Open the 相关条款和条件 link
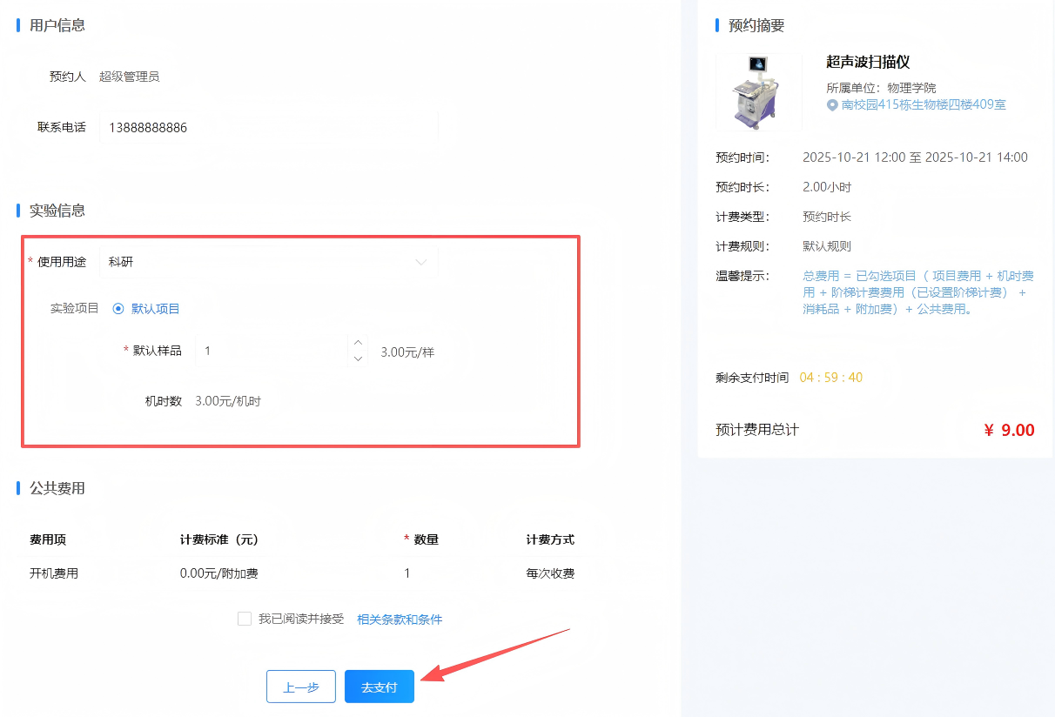The height and width of the screenshot is (717, 1055). pyautogui.click(x=400, y=620)
